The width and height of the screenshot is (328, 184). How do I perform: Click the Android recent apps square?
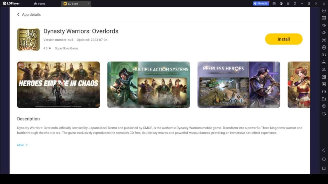point(324,168)
